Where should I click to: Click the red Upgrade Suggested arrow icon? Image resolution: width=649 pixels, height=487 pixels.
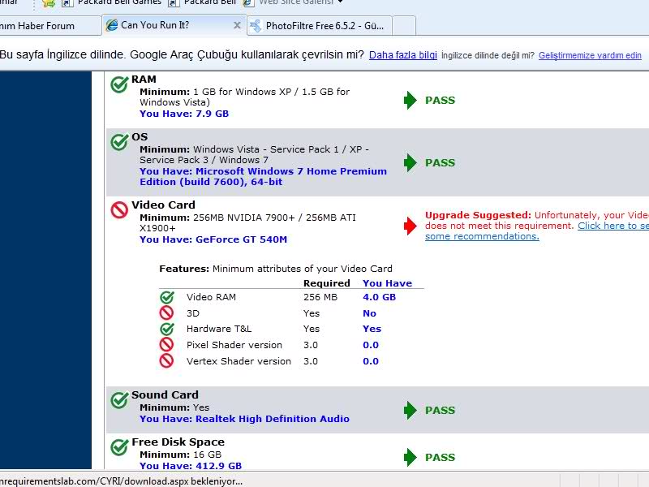(x=410, y=225)
